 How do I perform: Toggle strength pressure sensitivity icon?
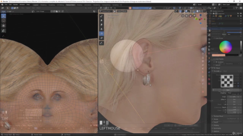coord(150,8)
